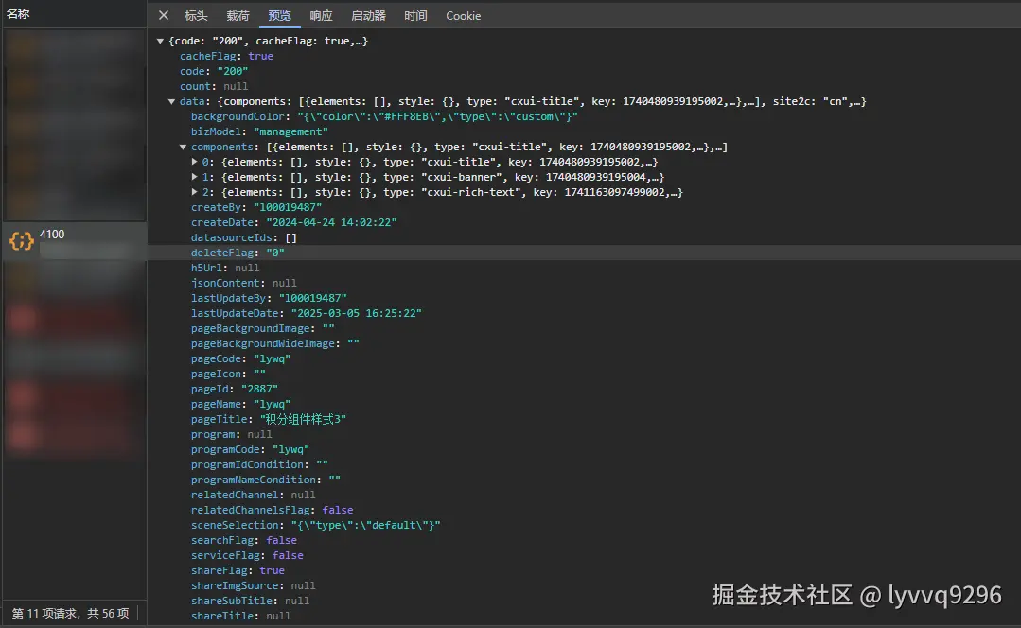Select the programNameCondition property line
Viewport: 1021px width, 628px height.
pyautogui.click(x=266, y=480)
